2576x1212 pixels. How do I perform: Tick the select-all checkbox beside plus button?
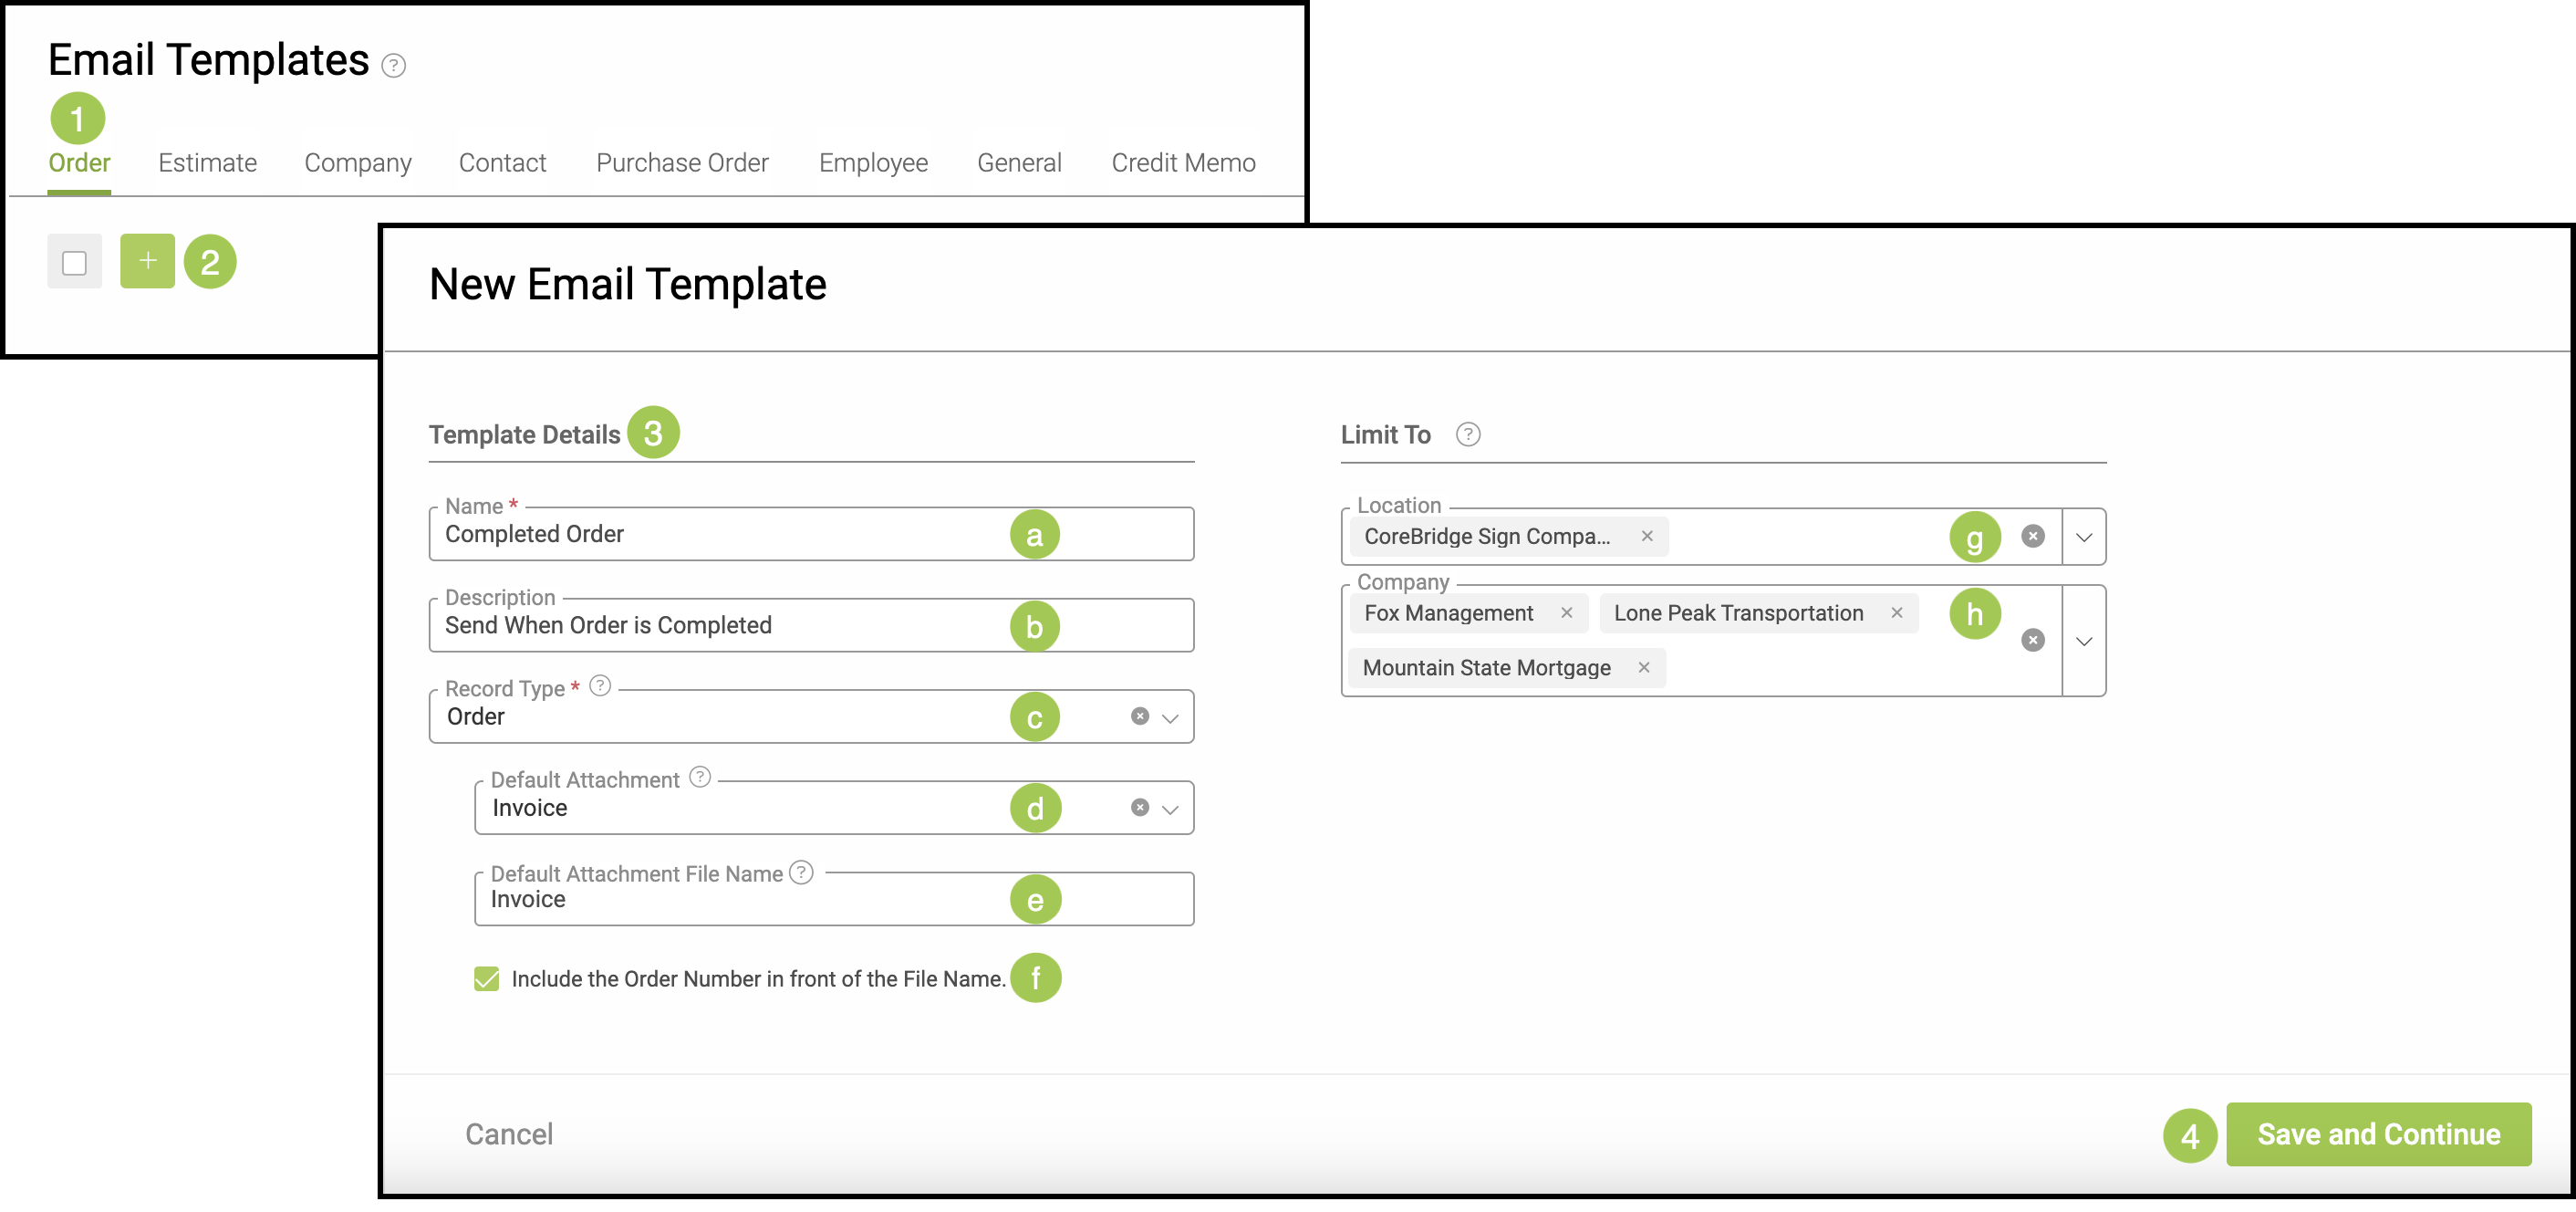[x=74, y=263]
